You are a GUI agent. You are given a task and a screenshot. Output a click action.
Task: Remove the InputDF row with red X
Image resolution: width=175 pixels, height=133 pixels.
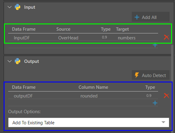pyautogui.click(x=167, y=37)
